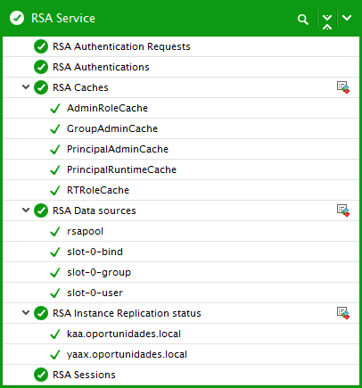Open search in RSA Service header
Viewport: 362px width, 388px height.
[x=302, y=20]
